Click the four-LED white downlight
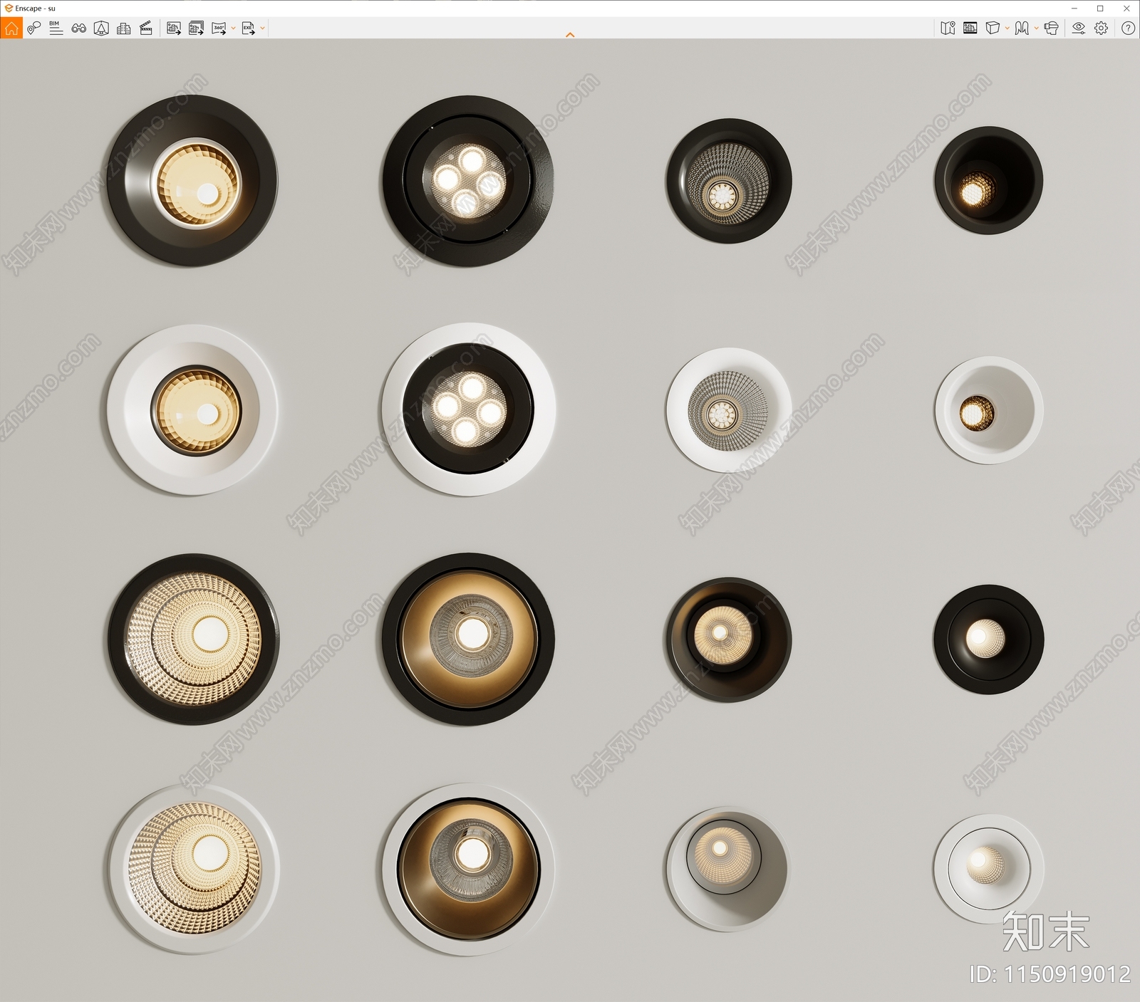 pyautogui.click(x=468, y=409)
